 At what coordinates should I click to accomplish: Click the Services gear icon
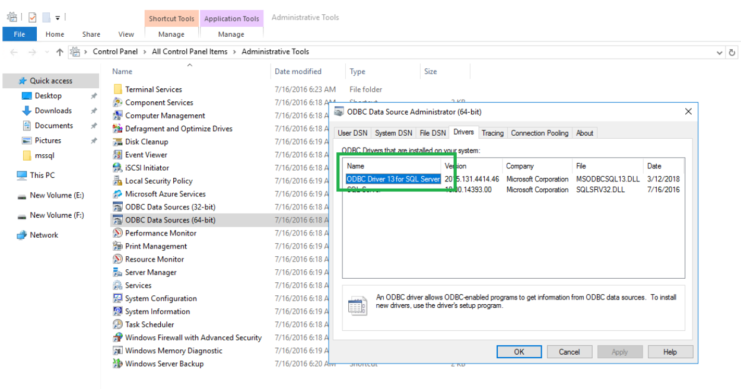click(x=117, y=285)
